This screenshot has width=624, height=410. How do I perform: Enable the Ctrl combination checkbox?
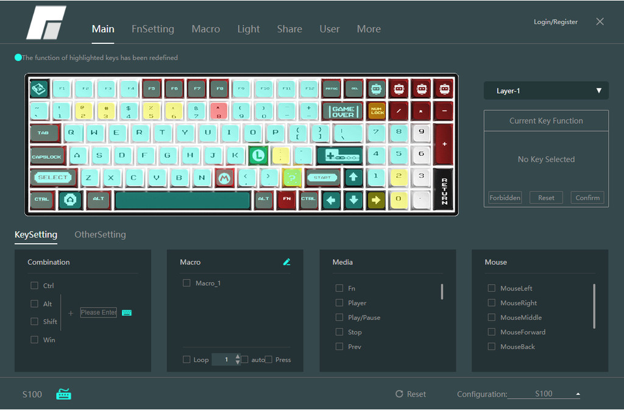(35, 286)
